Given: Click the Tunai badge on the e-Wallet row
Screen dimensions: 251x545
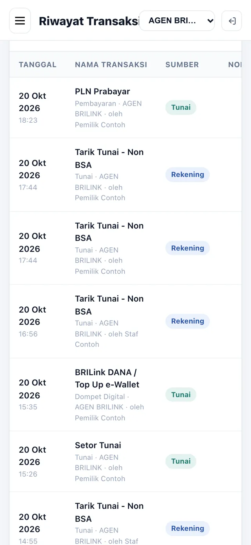Looking at the screenshot, I should click(181, 394).
